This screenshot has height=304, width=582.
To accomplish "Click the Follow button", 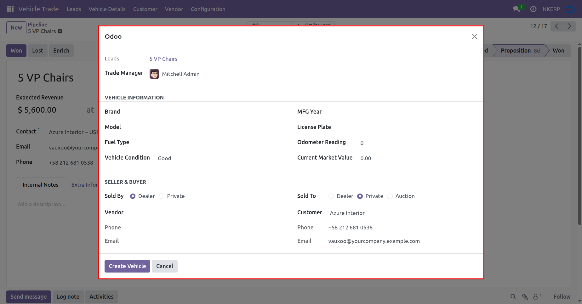I will pos(562,297).
